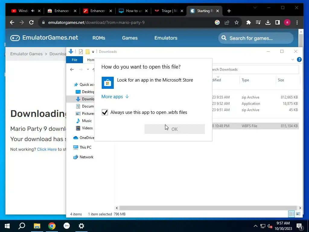Open Chrome media control icon
The height and width of the screenshot is (232, 309).
point(258,22)
